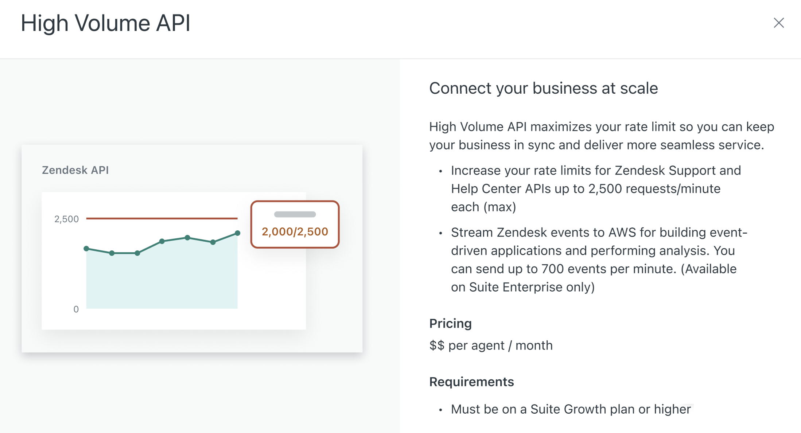This screenshot has width=801, height=433.
Task: Select the first data point on the graph
Action: [87, 248]
